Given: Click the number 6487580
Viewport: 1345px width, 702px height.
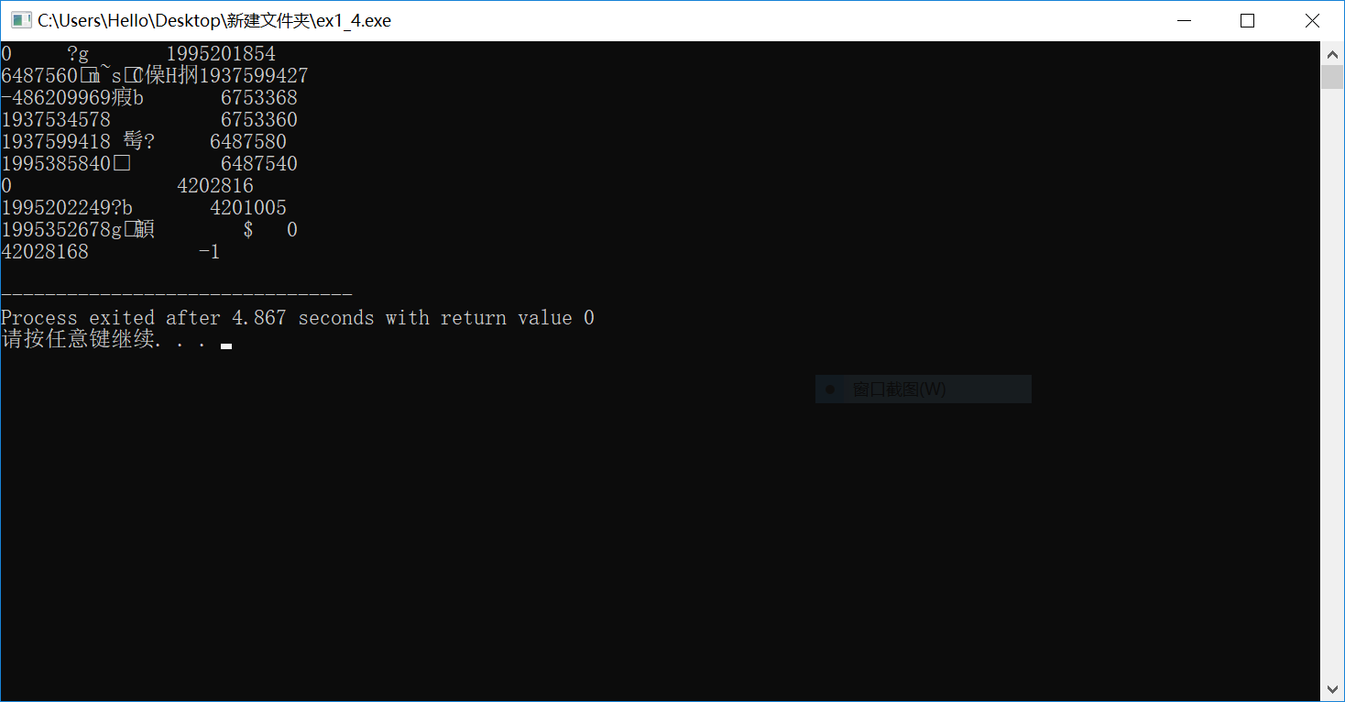Looking at the screenshot, I should (248, 142).
